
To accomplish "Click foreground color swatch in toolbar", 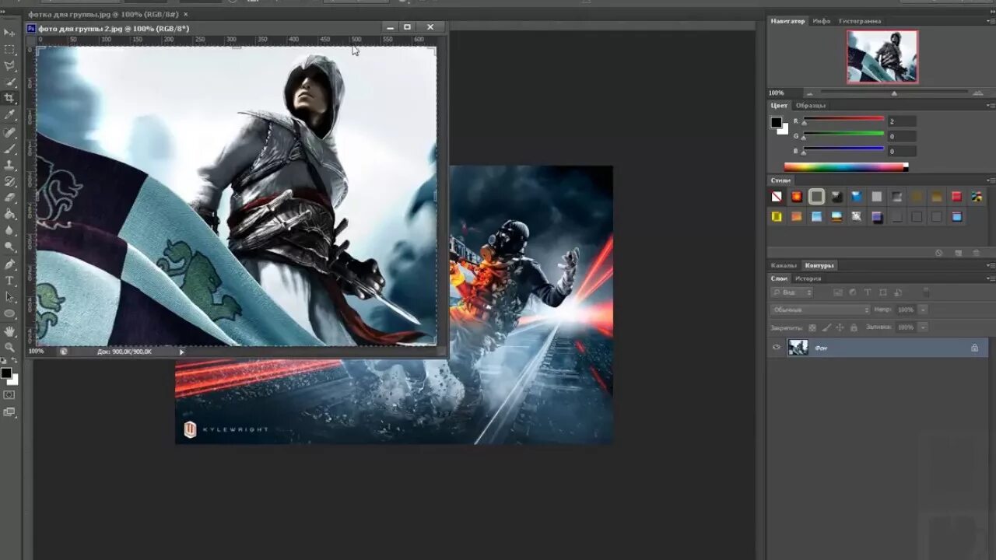I will [x=6, y=373].
